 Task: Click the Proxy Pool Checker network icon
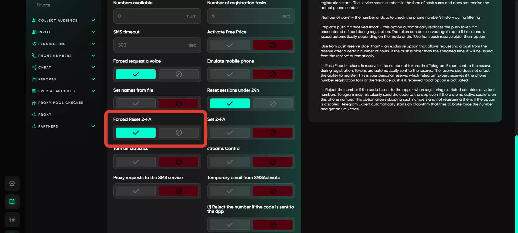coord(34,103)
